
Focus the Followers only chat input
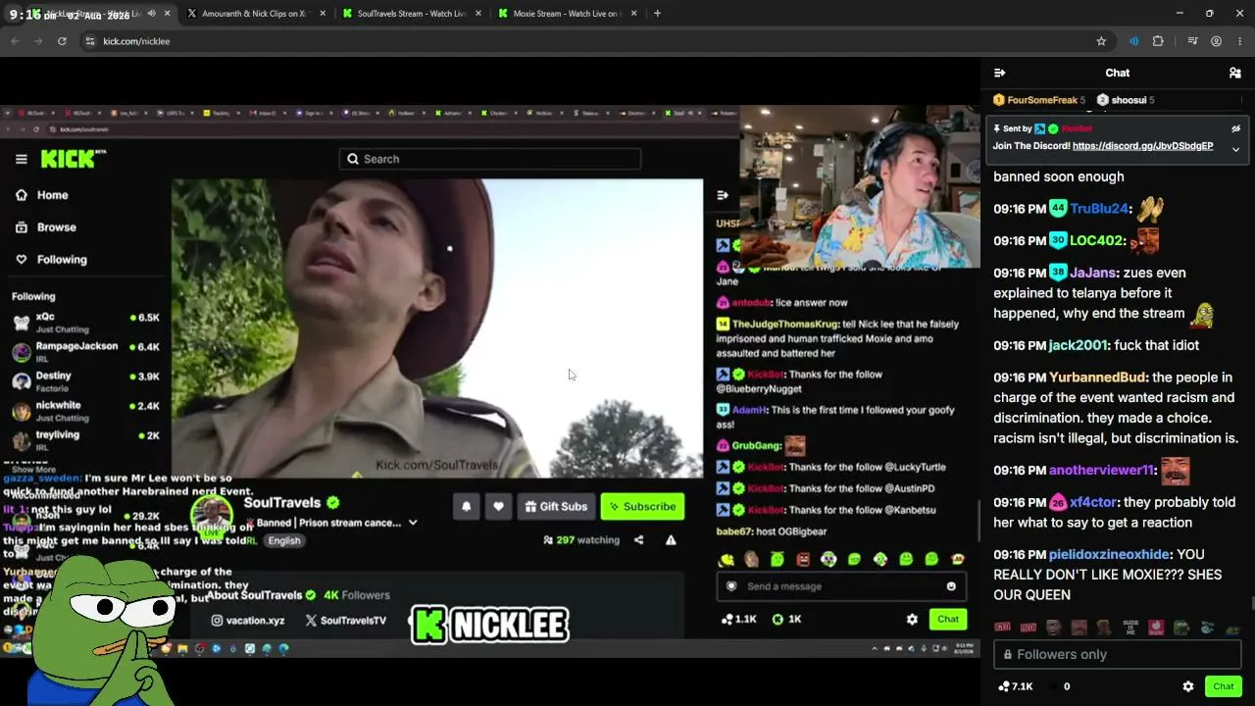tap(1117, 654)
